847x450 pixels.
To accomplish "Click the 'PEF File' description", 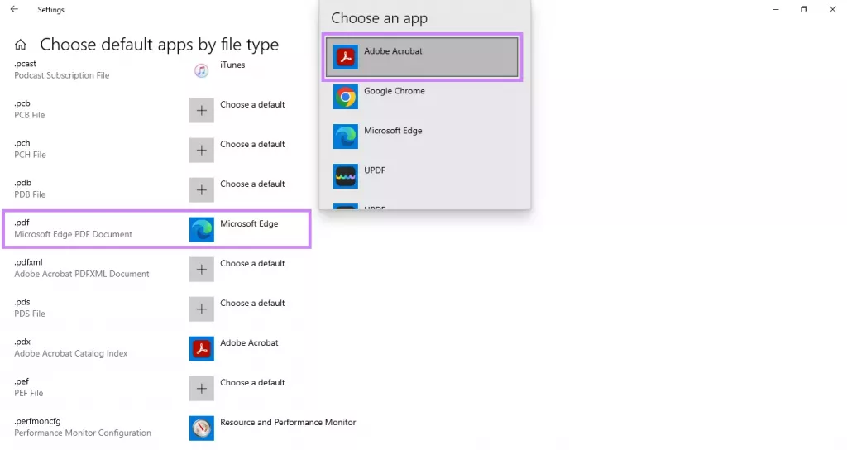I will [x=29, y=393].
